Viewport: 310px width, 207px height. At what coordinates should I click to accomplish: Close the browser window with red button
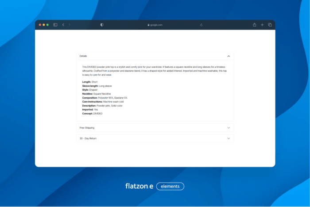pyautogui.click(x=40, y=25)
